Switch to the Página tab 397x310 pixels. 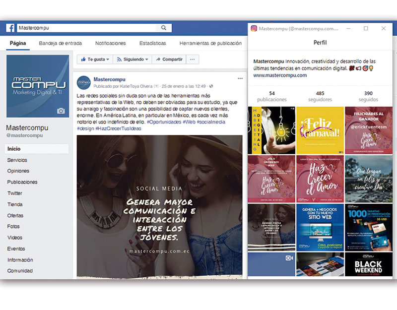[18, 43]
